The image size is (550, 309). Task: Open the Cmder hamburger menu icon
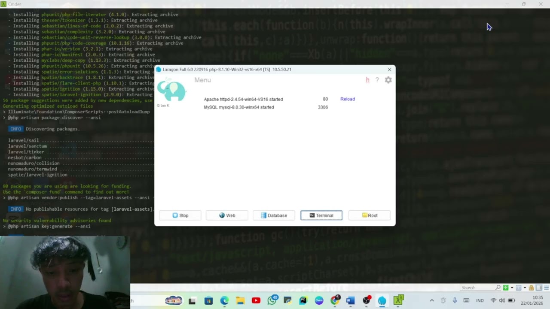tap(547, 288)
